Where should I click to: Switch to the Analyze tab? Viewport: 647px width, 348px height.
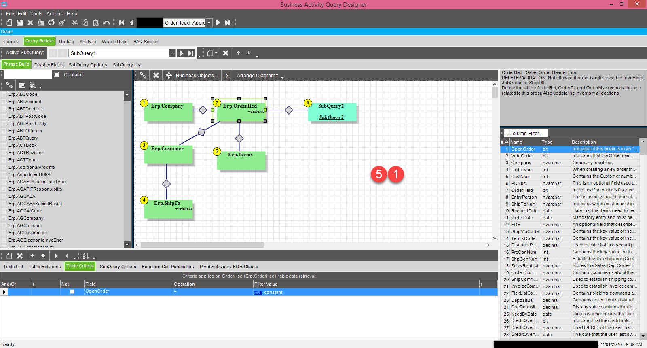tap(88, 42)
